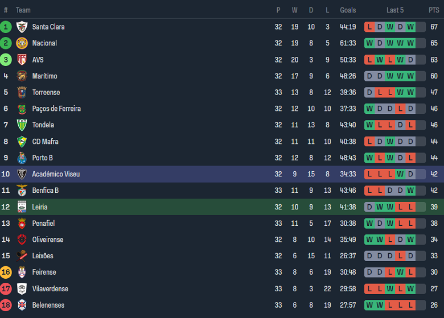Image resolution: width=444 pixels, height=318 pixels.
Task: Open Académico Viseu team page link
Action: click(x=56, y=174)
